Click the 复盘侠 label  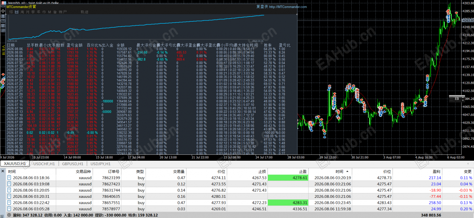click(262, 7)
